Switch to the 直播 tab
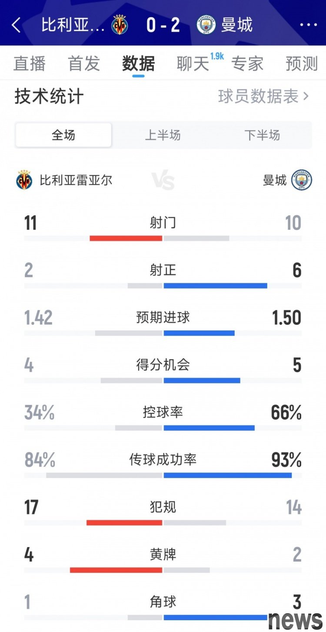 point(30,64)
